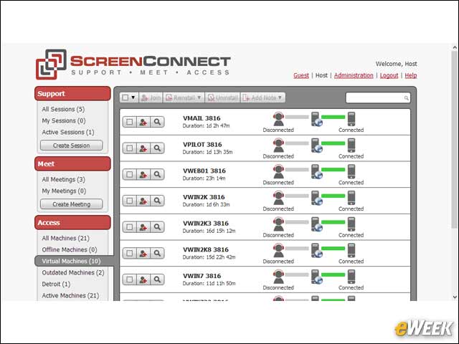The image size is (459, 344).
Task: Click the page scrollbar down arrow
Action: click(455, 297)
